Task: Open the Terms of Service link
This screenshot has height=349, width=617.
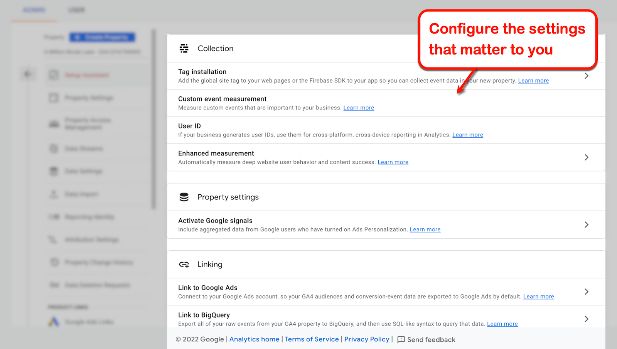Action: [x=312, y=339]
